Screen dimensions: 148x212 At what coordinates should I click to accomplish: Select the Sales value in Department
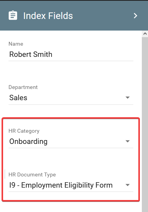[18, 97]
